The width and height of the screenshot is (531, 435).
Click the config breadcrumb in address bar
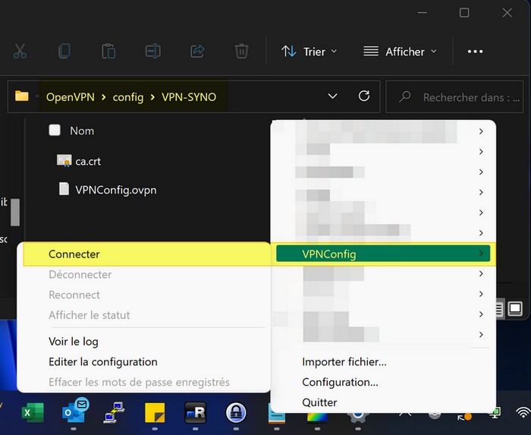(127, 97)
